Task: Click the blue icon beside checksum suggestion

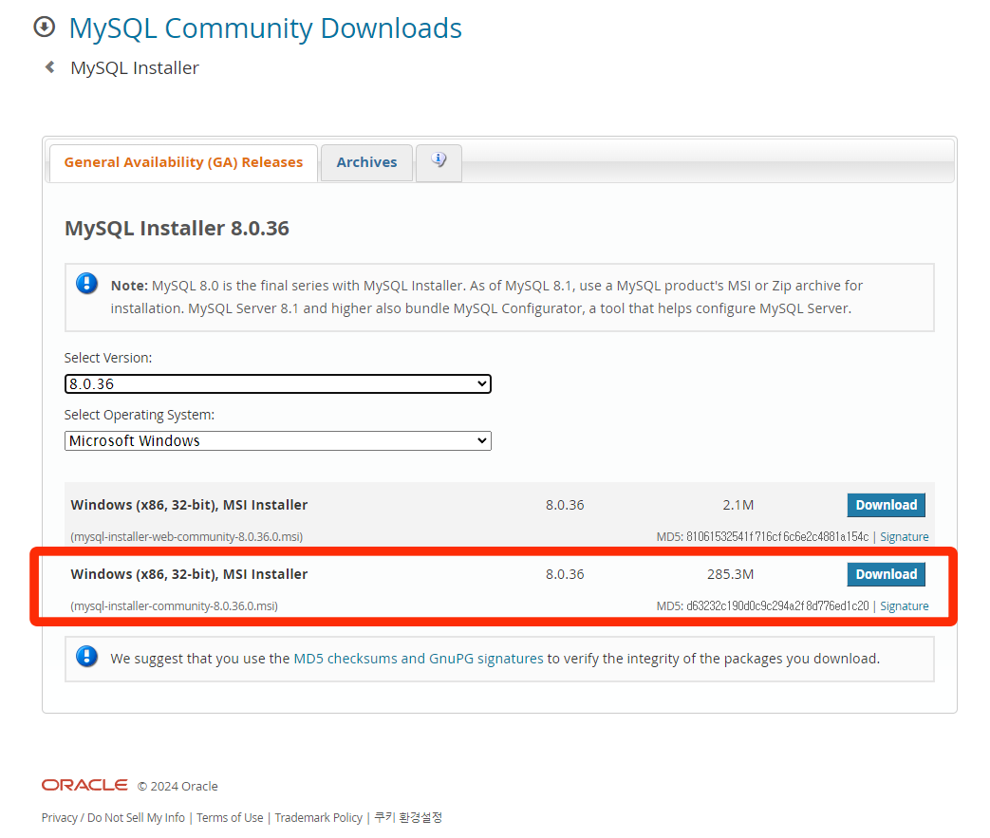Action: click(86, 657)
